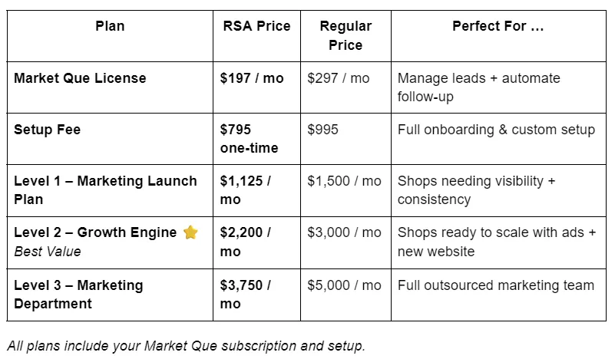Click Full outsourced marketing team description
Viewport: 615px width, 359px height.
pyautogui.click(x=495, y=285)
